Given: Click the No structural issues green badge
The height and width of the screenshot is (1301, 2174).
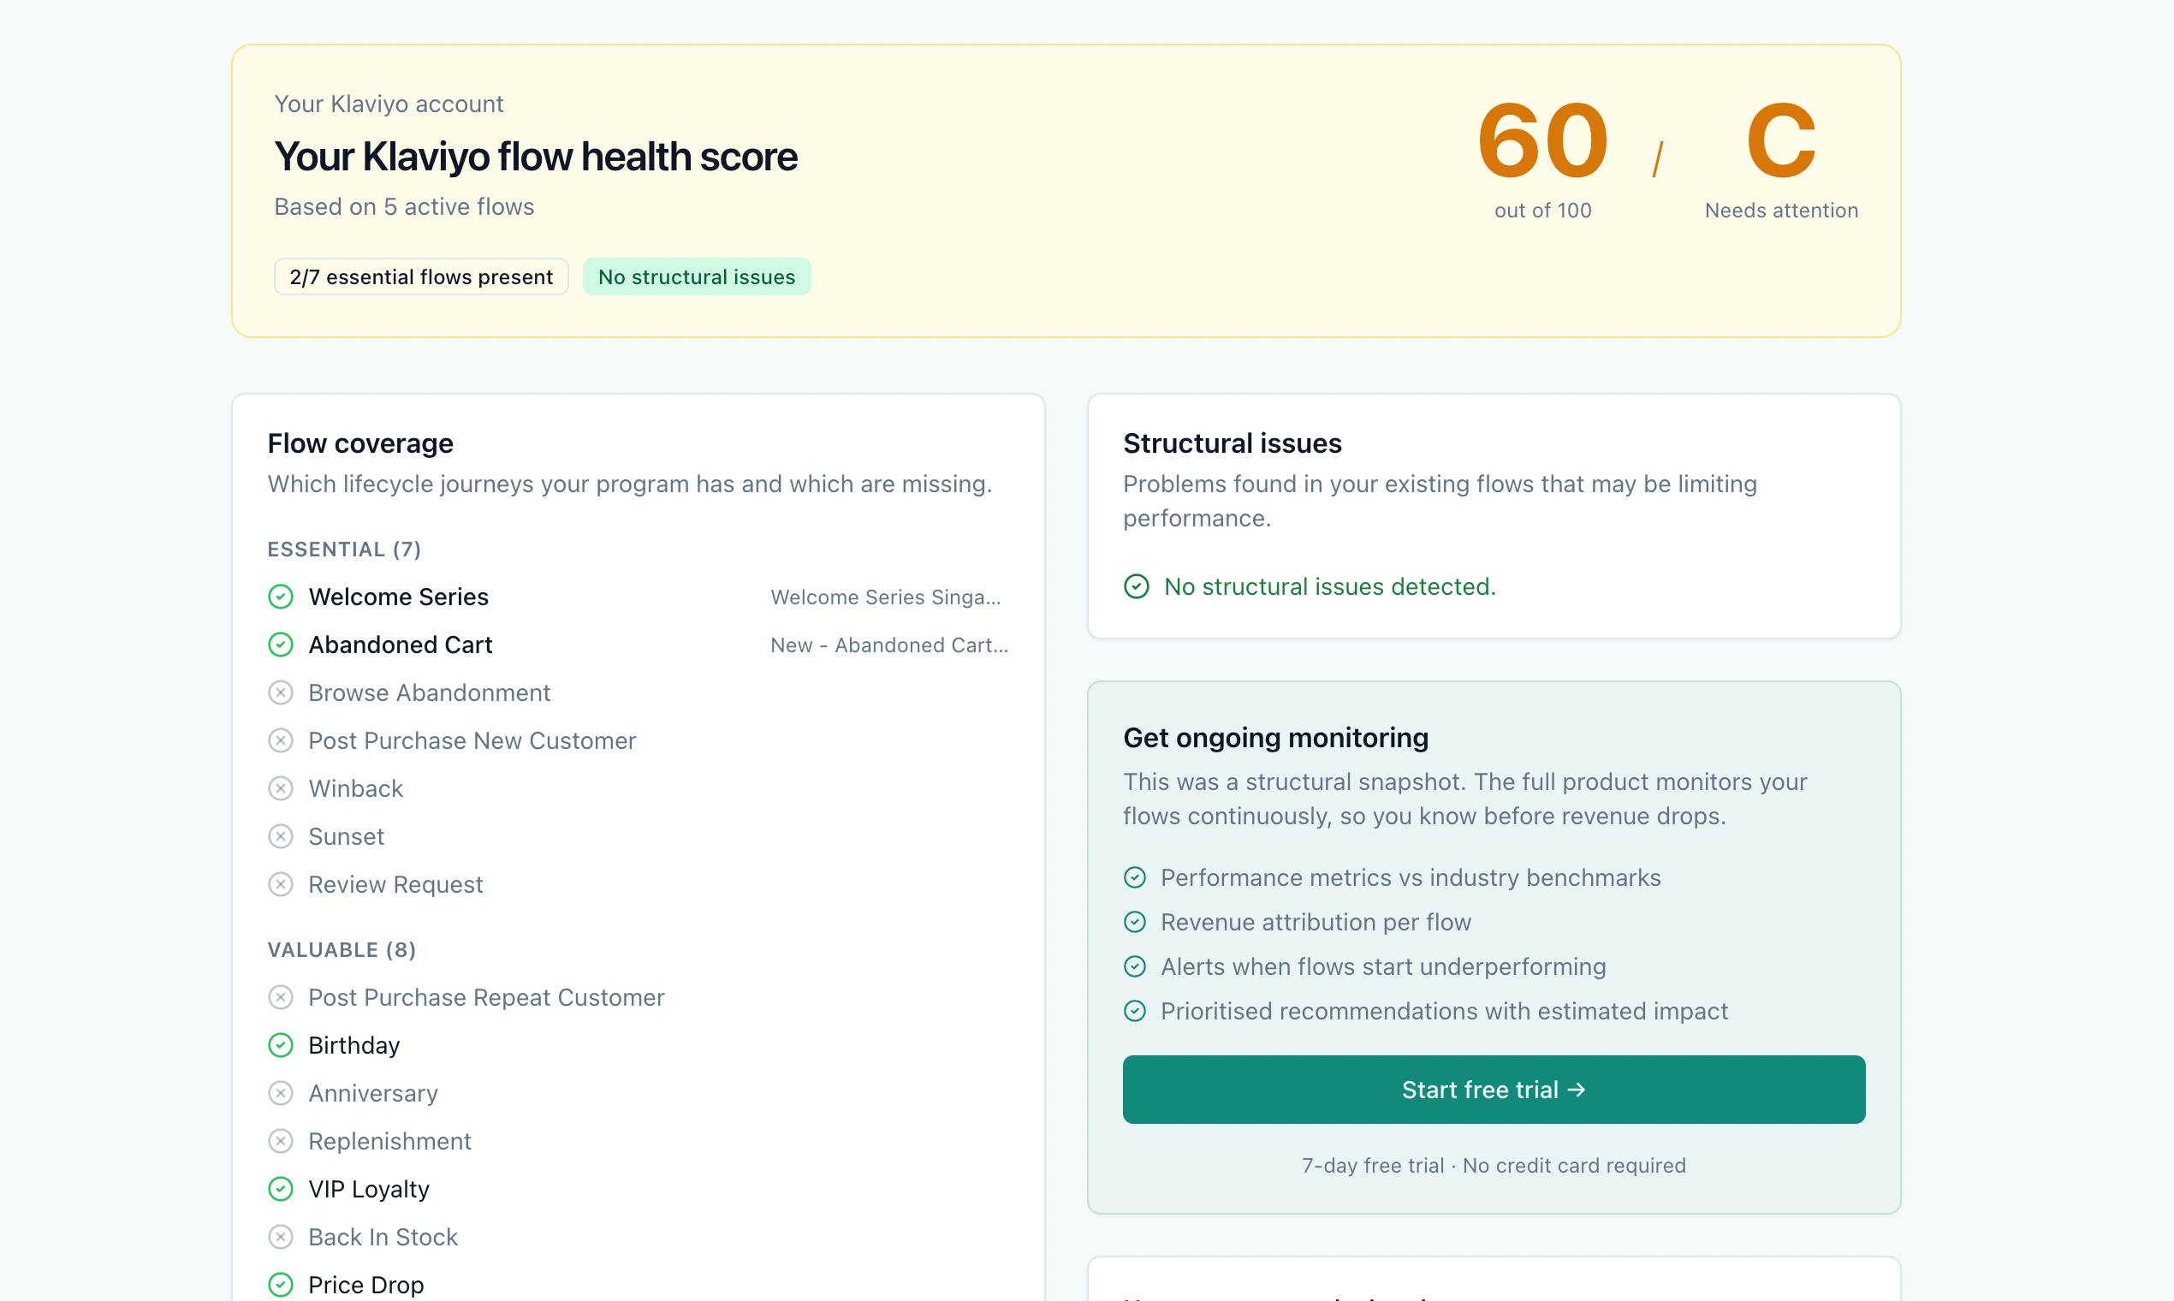Looking at the screenshot, I should coord(697,277).
